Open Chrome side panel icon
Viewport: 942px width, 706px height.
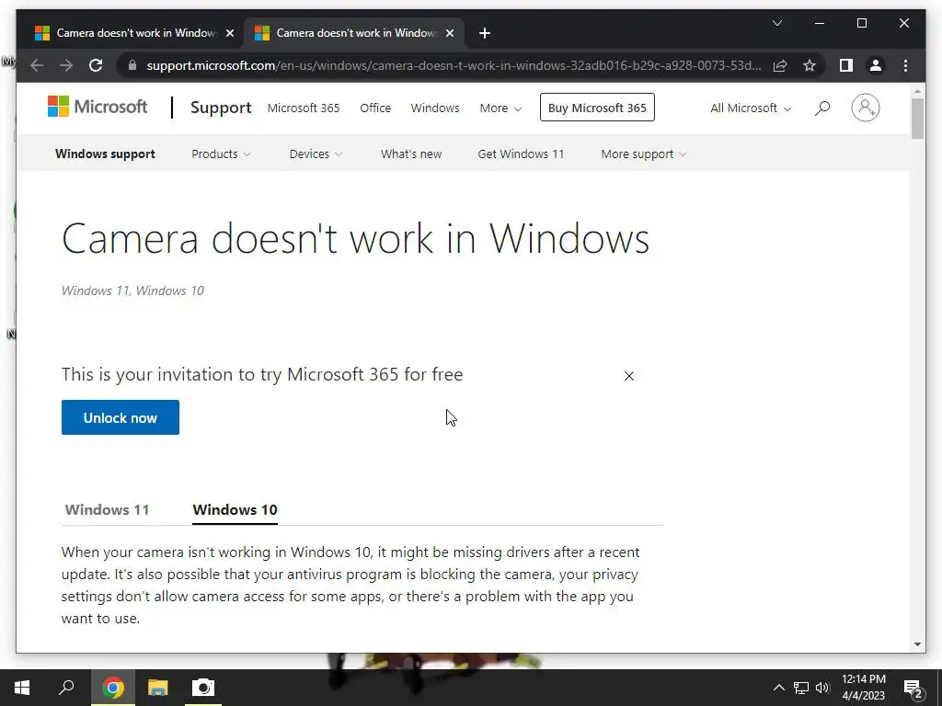click(x=846, y=65)
